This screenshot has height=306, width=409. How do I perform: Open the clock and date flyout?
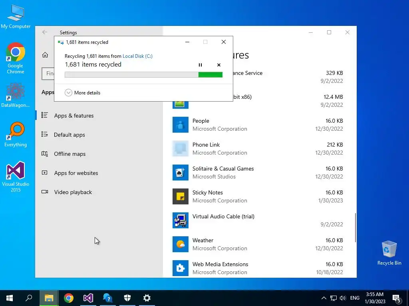375,298
